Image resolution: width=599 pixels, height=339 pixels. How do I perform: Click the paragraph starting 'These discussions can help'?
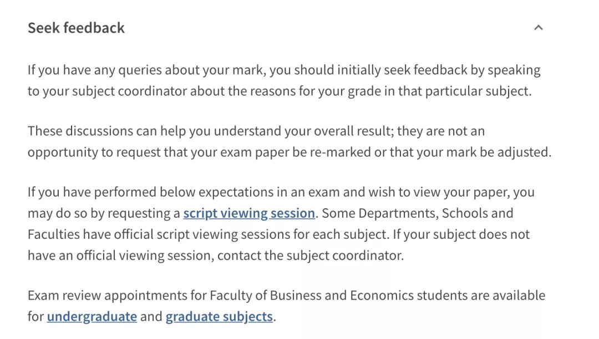290,141
